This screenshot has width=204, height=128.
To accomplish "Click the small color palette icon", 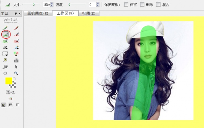I will [x=11, y=98].
